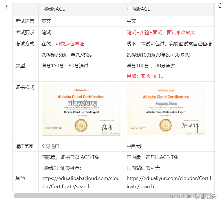This screenshot has height=202, width=221.
Task: Click the six-dot drag handle icon
Action: pos(7,6)
